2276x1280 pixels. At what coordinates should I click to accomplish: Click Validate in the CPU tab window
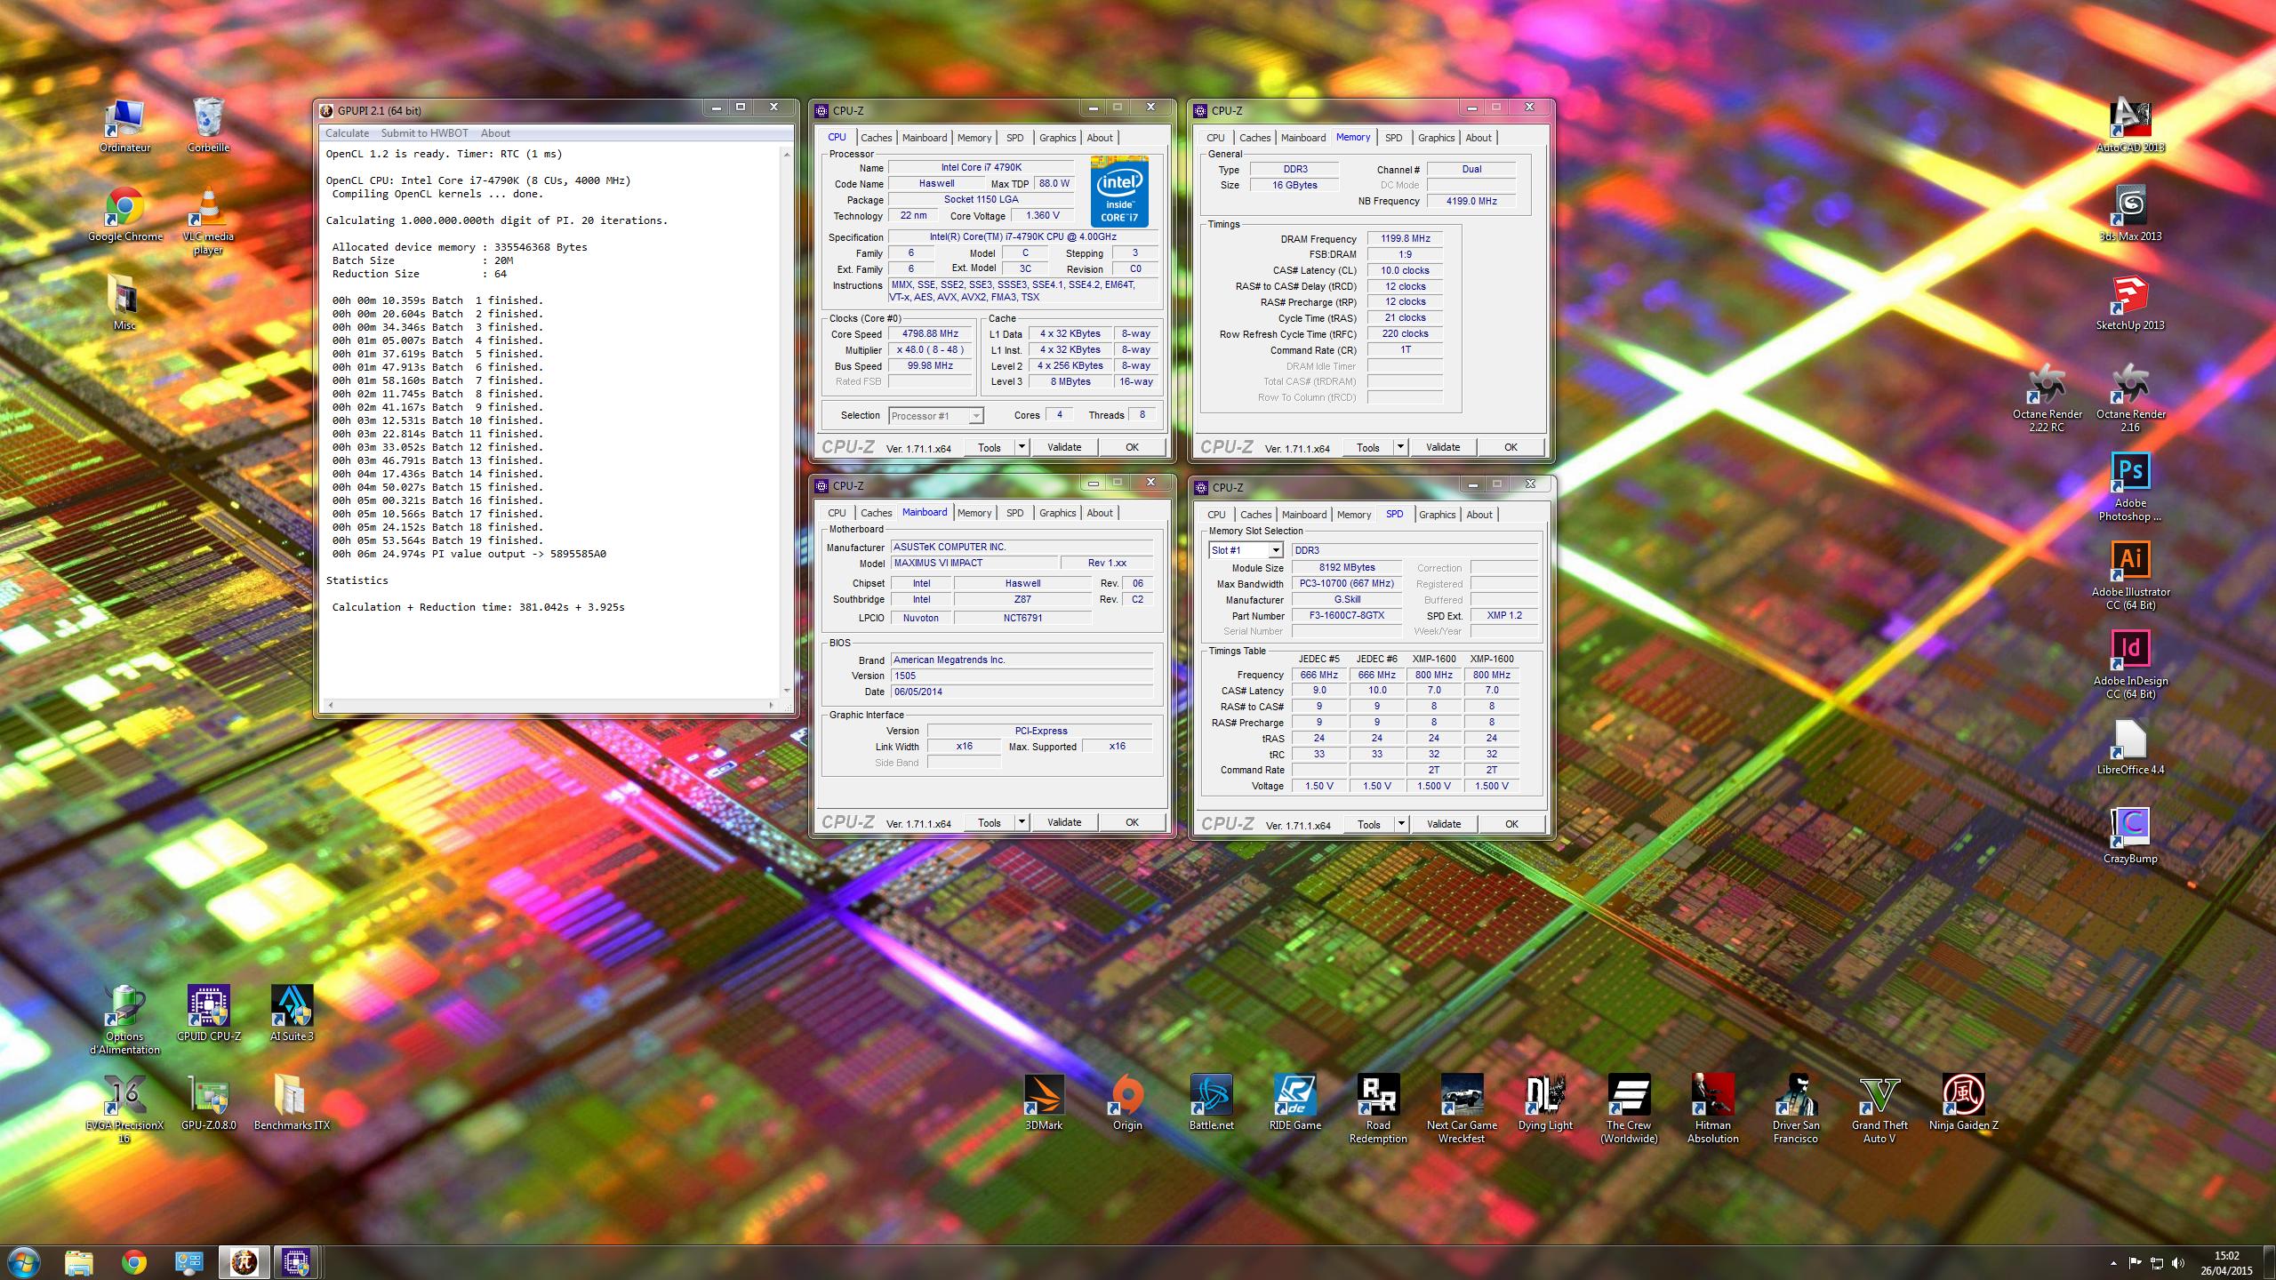1064,447
